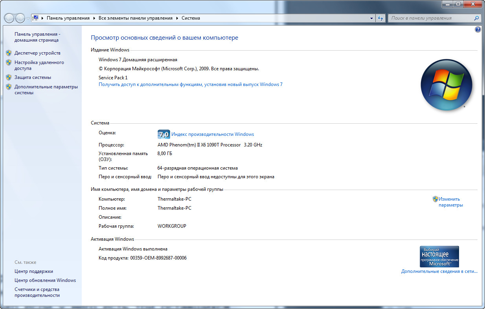Viewport: 485px width, 309px height.
Task: Click 'Активация Windows выполнена' status text
Action: coord(133,249)
